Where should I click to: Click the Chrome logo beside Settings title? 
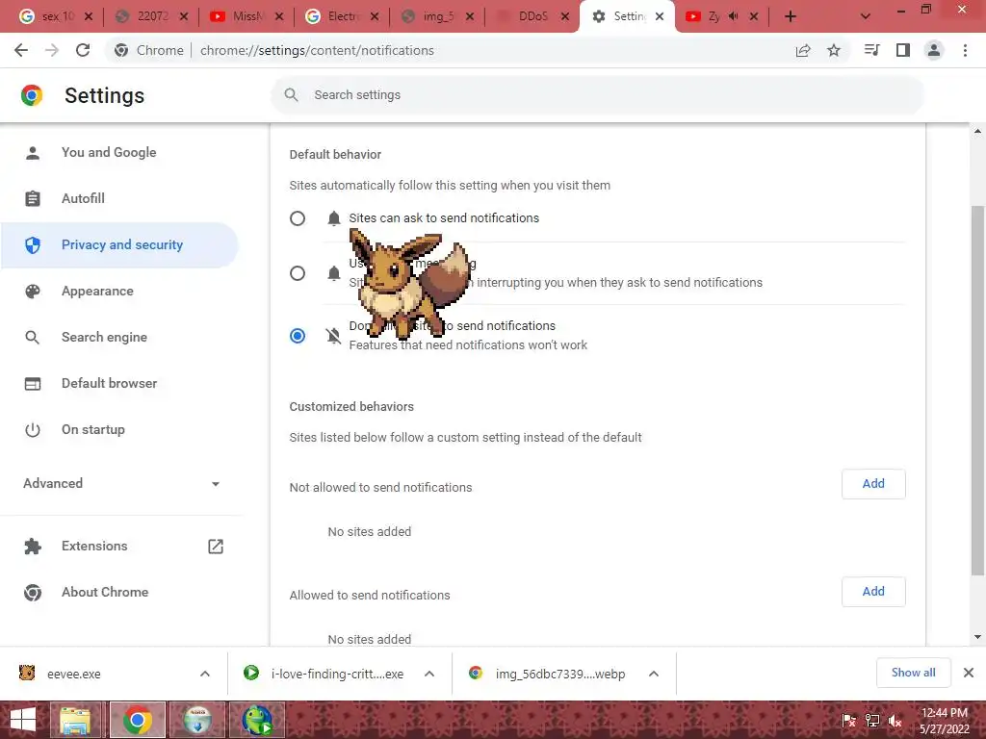(x=32, y=95)
